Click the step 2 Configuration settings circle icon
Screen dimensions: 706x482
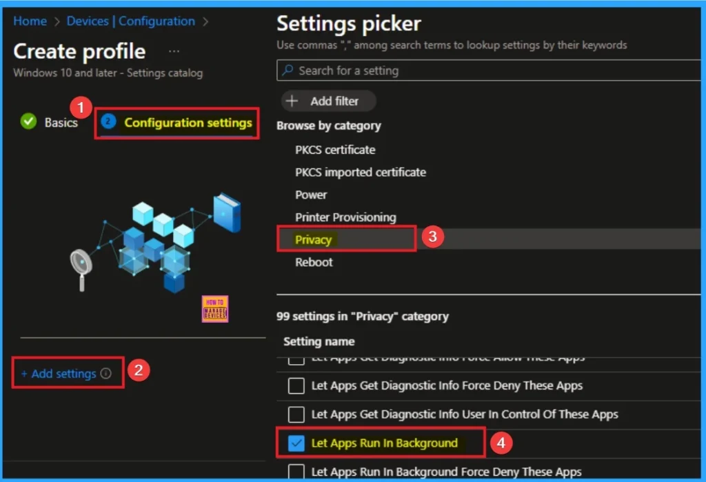point(108,122)
